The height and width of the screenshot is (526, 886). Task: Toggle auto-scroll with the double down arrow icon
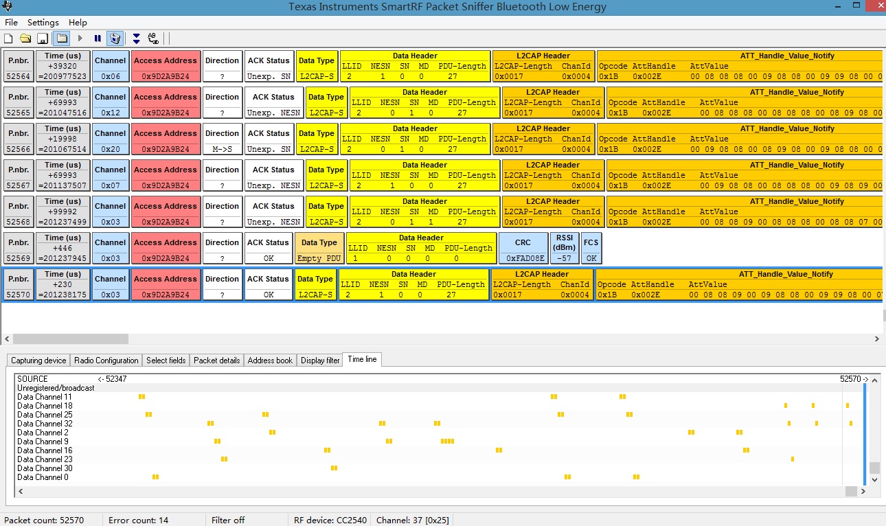point(136,38)
